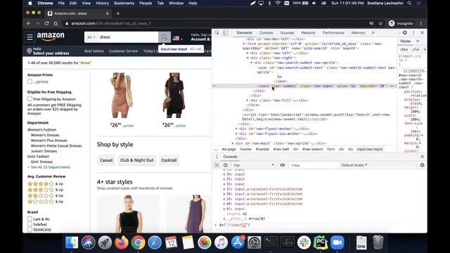Open Slack from the Dock
Viewport: 450px width, 253px height.
(x=304, y=242)
